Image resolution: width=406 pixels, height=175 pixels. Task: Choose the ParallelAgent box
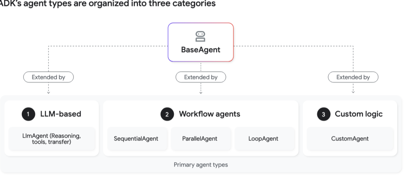[x=200, y=138]
